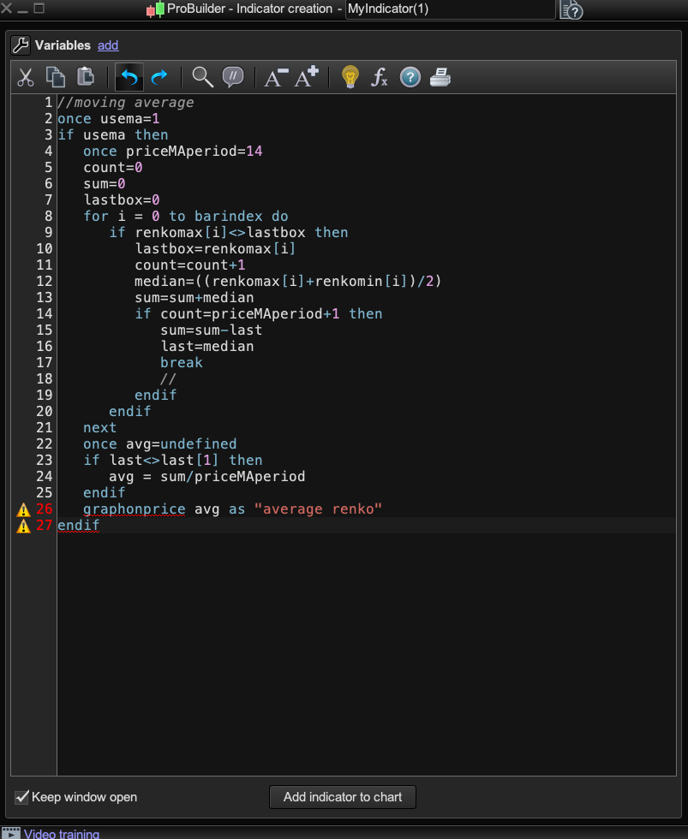The image size is (688, 839).
Task: Undo the last edit
Action: (x=129, y=77)
